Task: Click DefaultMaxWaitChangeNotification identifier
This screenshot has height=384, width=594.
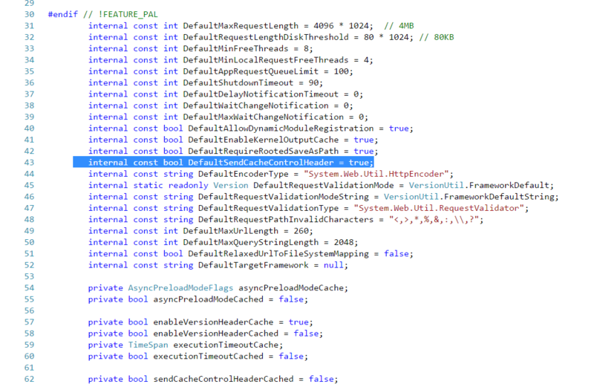Action: tap(264, 117)
